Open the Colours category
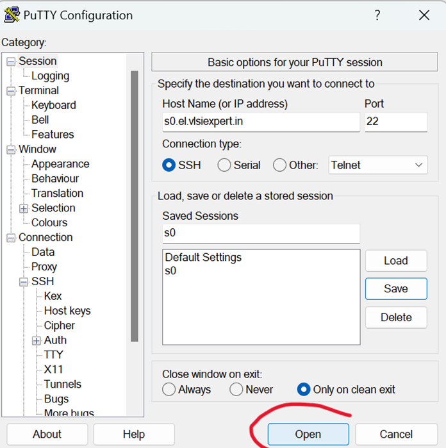This screenshot has height=448, width=446. point(49,222)
